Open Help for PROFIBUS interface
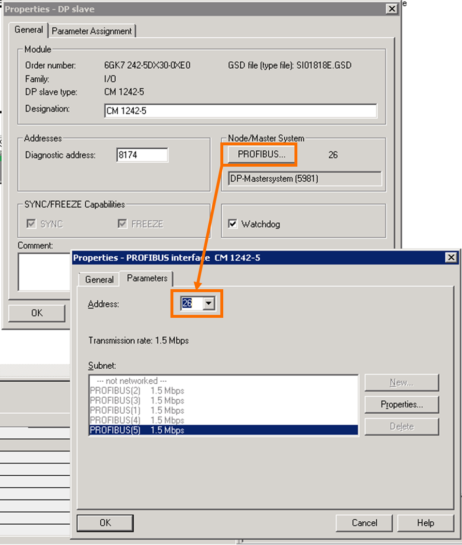 pyautogui.click(x=426, y=523)
